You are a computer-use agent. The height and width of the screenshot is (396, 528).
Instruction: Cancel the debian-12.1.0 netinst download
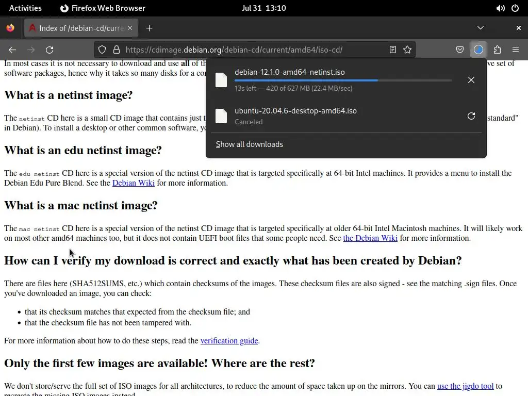click(471, 80)
